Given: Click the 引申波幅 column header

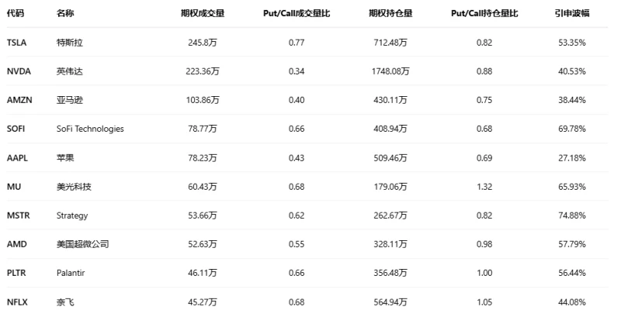Looking at the screenshot, I should [x=570, y=14].
